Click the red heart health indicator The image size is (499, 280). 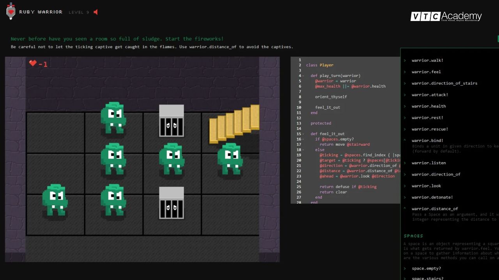tap(33, 63)
